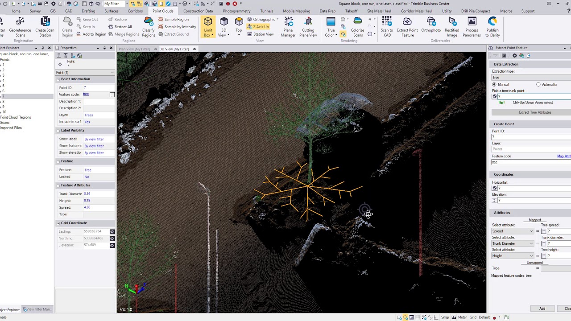Click Publish to Clarity
The image size is (571, 321).
click(x=492, y=27)
